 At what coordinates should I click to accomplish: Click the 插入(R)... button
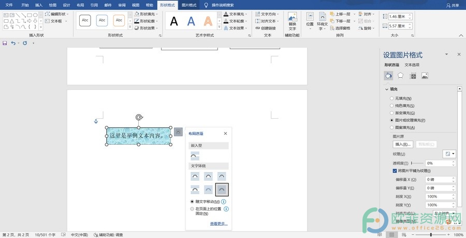click(403, 144)
